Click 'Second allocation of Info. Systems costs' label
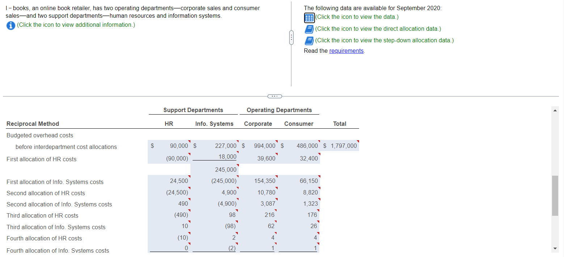 coord(59,204)
